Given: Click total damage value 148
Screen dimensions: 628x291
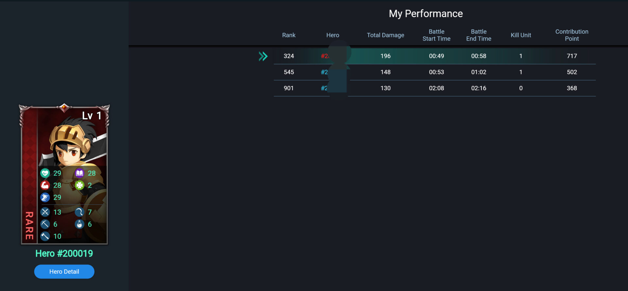Looking at the screenshot, I should (x=385, y=72).
